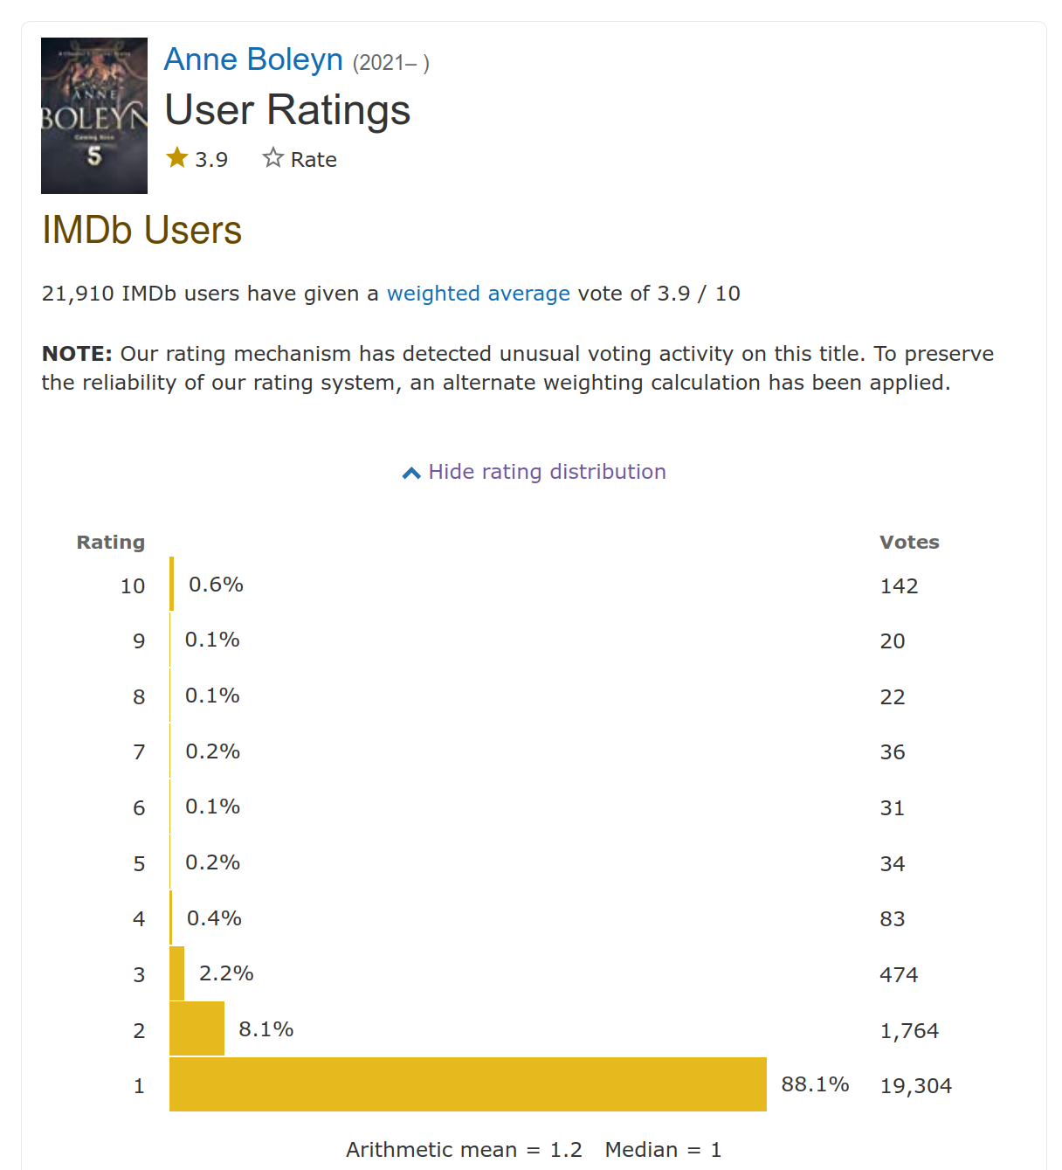Open the weighted average link
Image resolution: width=1062 pixels, height=1170 pixels.
[478, 294]
